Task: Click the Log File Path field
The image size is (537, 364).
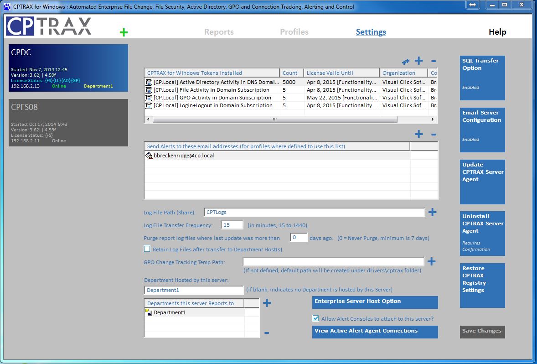Action: [x=315, y=212]
